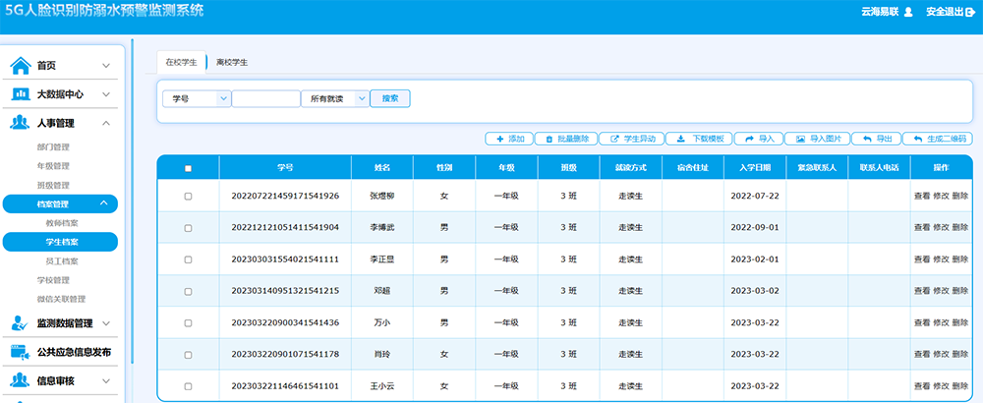The width and height of the screenshot is (983, 403).
Task: Switch to the 离校学生 tab
Action: (x=232, y=62)
